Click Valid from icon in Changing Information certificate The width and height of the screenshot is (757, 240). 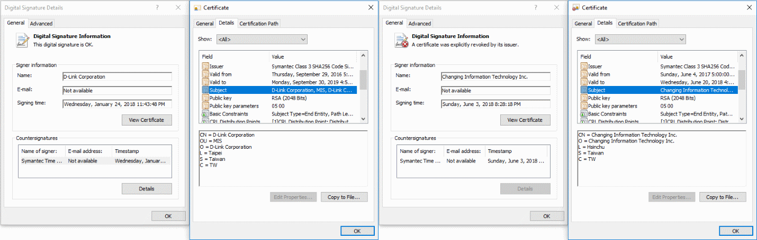click(584, 74)
